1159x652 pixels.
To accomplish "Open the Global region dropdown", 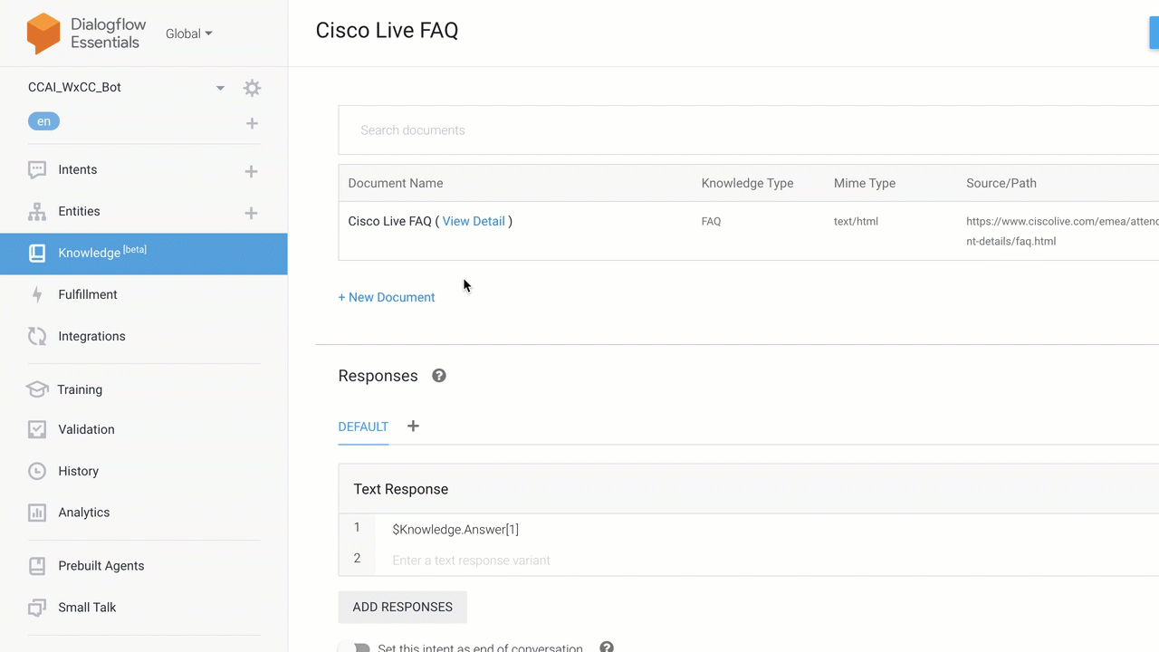I will [x=188, y=34].
